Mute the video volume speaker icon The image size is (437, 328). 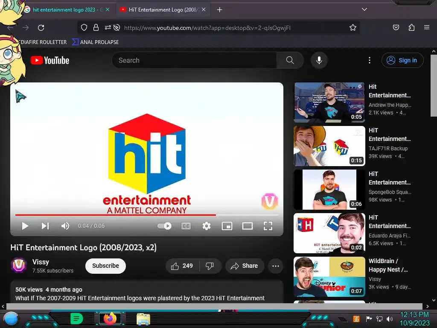click(65, 226)
